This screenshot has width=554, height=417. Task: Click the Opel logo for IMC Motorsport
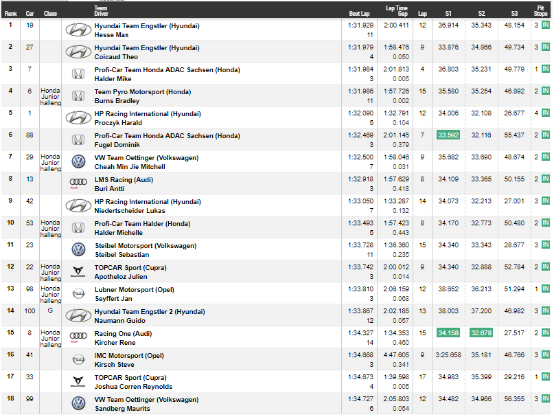(78, 359)
